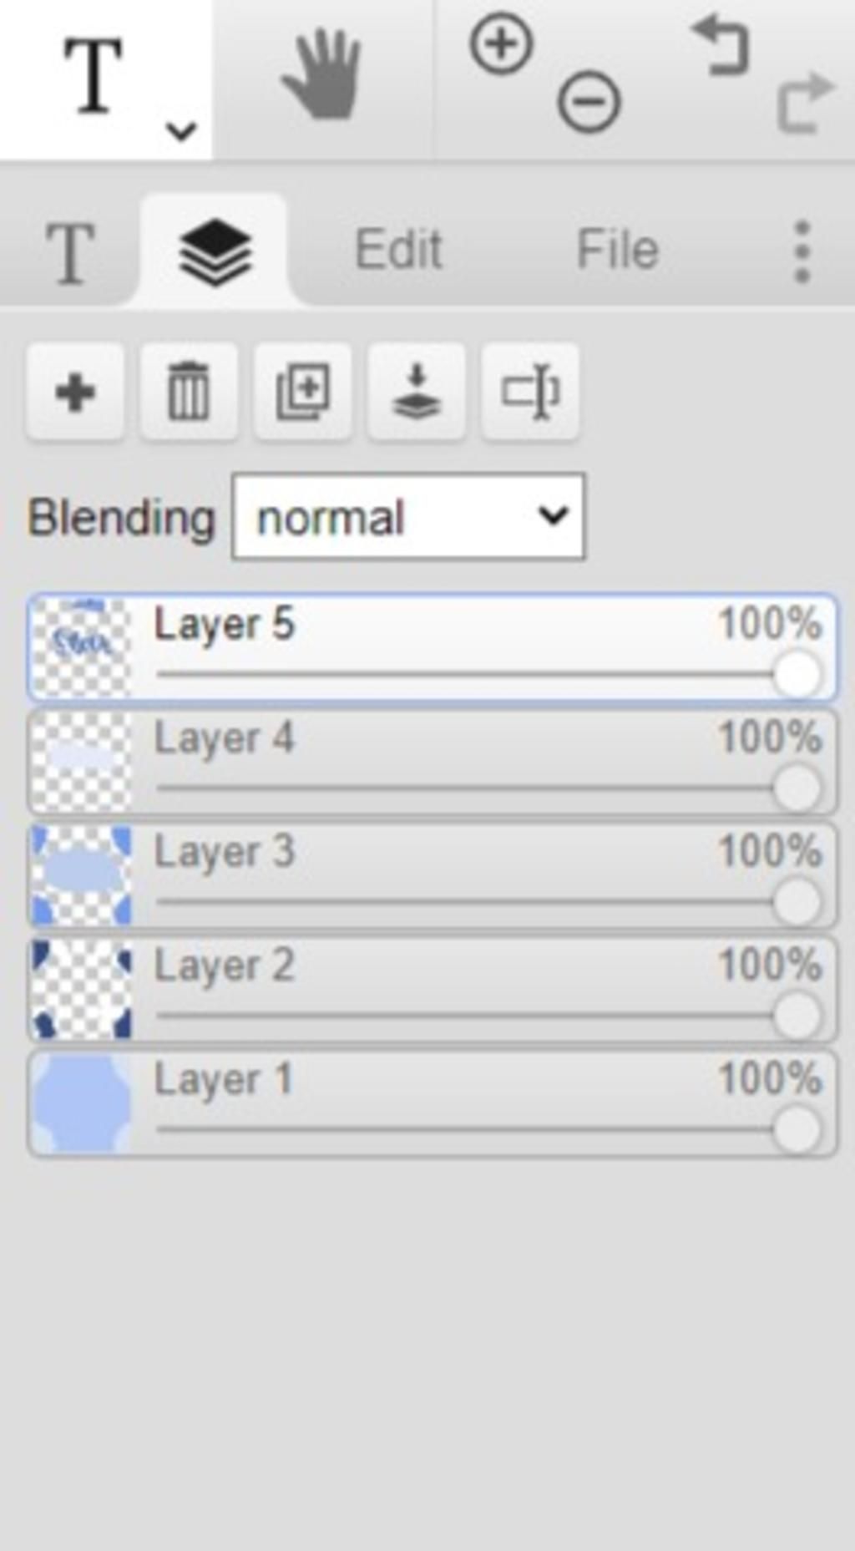Click the Layer 1 thumbnail
This screenshot has width=855, height=1551.
81,1104
